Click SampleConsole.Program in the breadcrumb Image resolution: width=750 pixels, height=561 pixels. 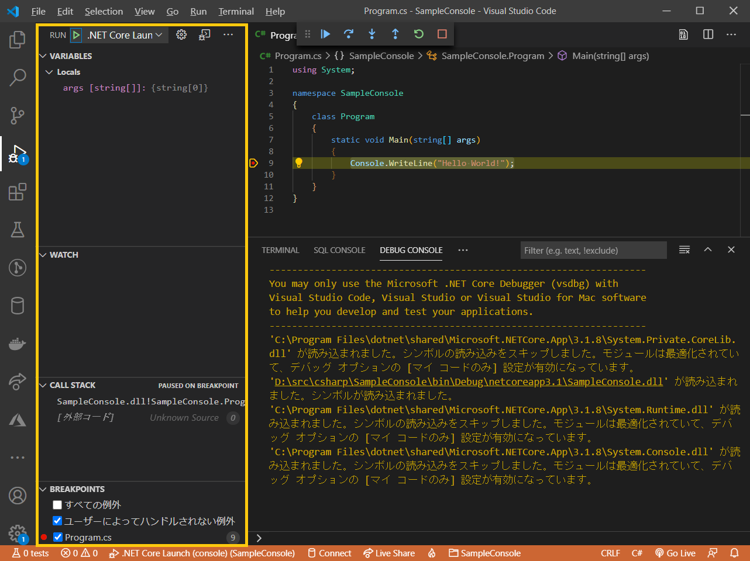click(x=493, y=56)
